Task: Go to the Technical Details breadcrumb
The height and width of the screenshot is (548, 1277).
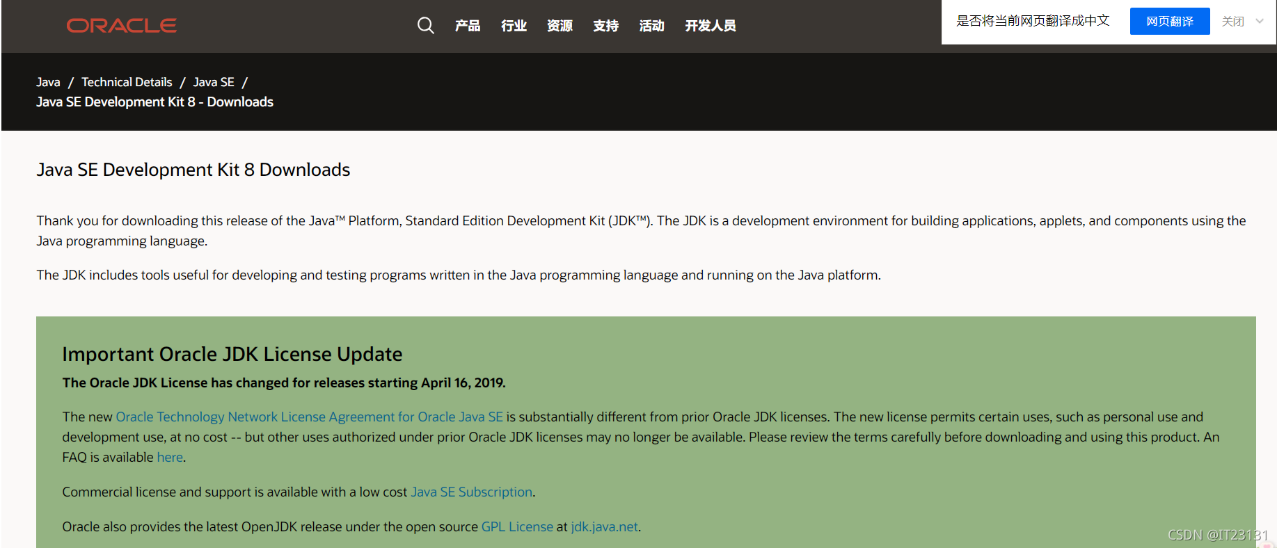Action: point(127,82)
